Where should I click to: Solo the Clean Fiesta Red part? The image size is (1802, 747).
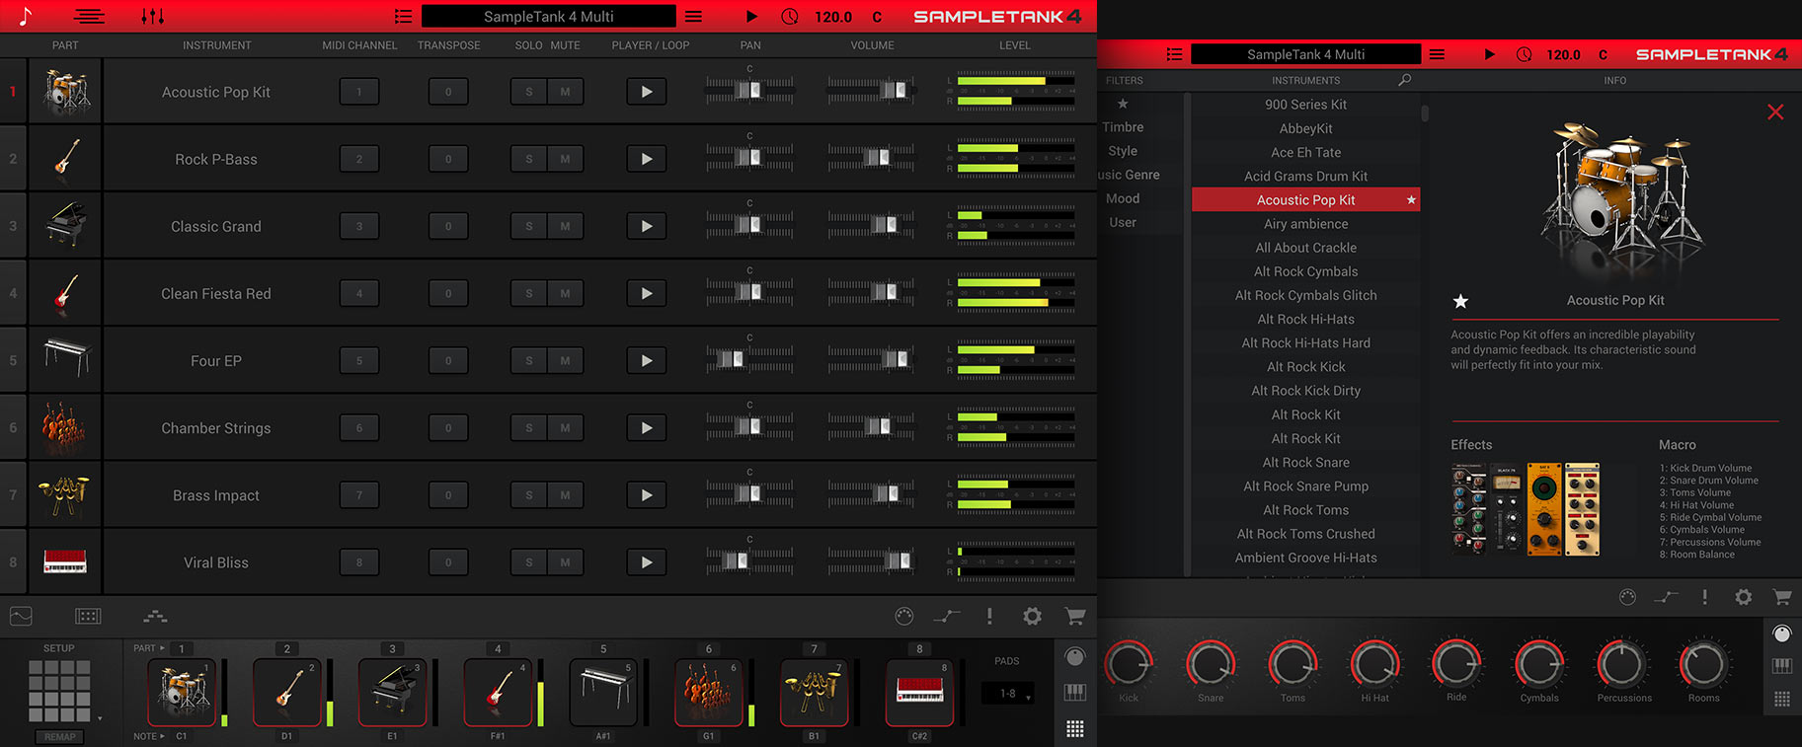(x=529, y=293)
